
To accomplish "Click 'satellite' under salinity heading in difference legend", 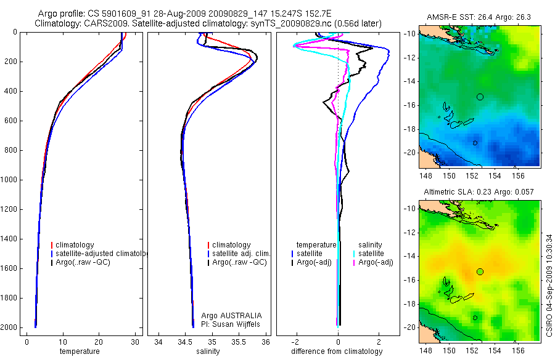I will (x=371, y=254).
